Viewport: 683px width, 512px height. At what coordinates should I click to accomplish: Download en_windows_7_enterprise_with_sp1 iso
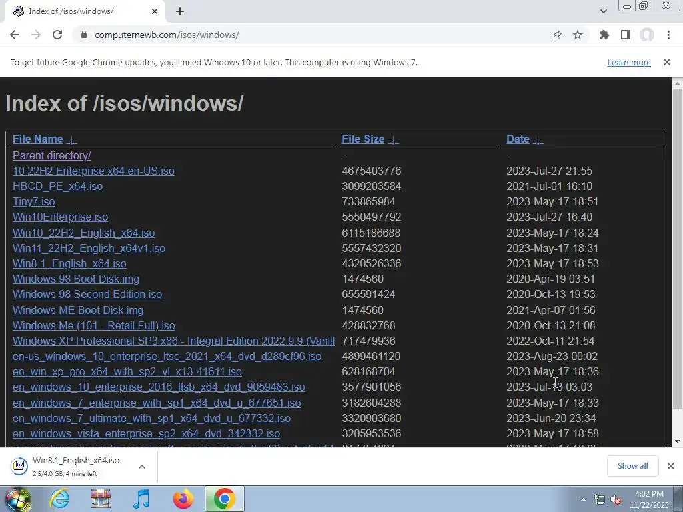coord(156,403)
